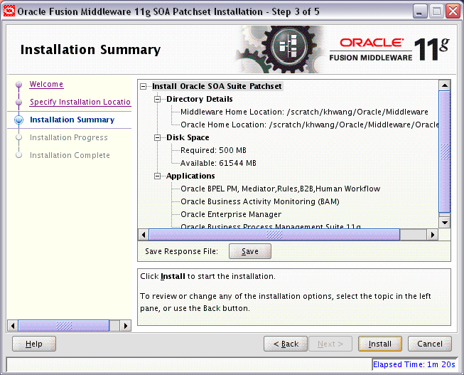Click the Save Response File label
Screen dimensions: 464x375
(x=181, y=251)
